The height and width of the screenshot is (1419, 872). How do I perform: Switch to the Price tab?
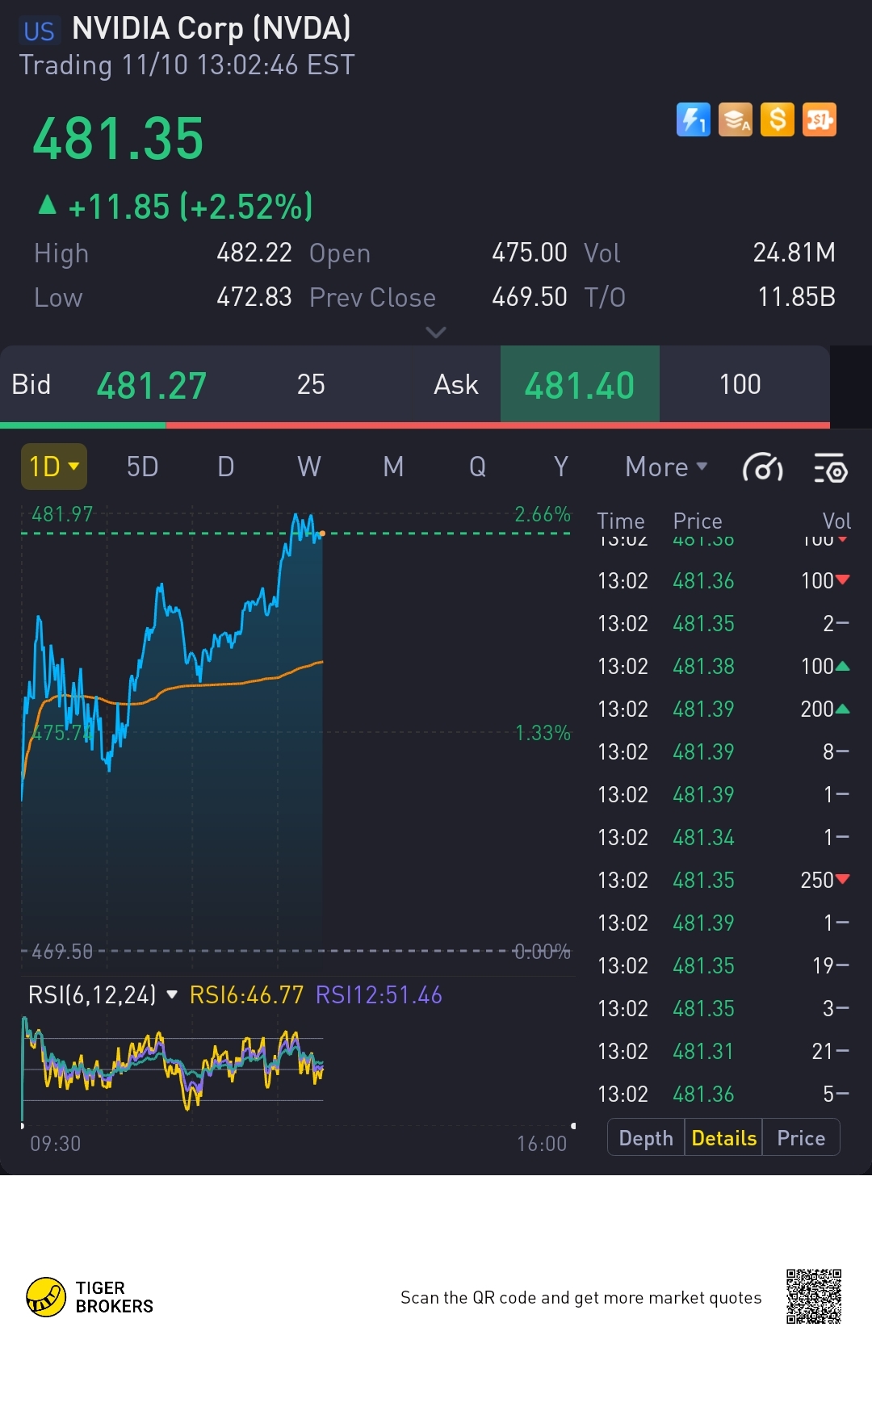point(801,1138)
